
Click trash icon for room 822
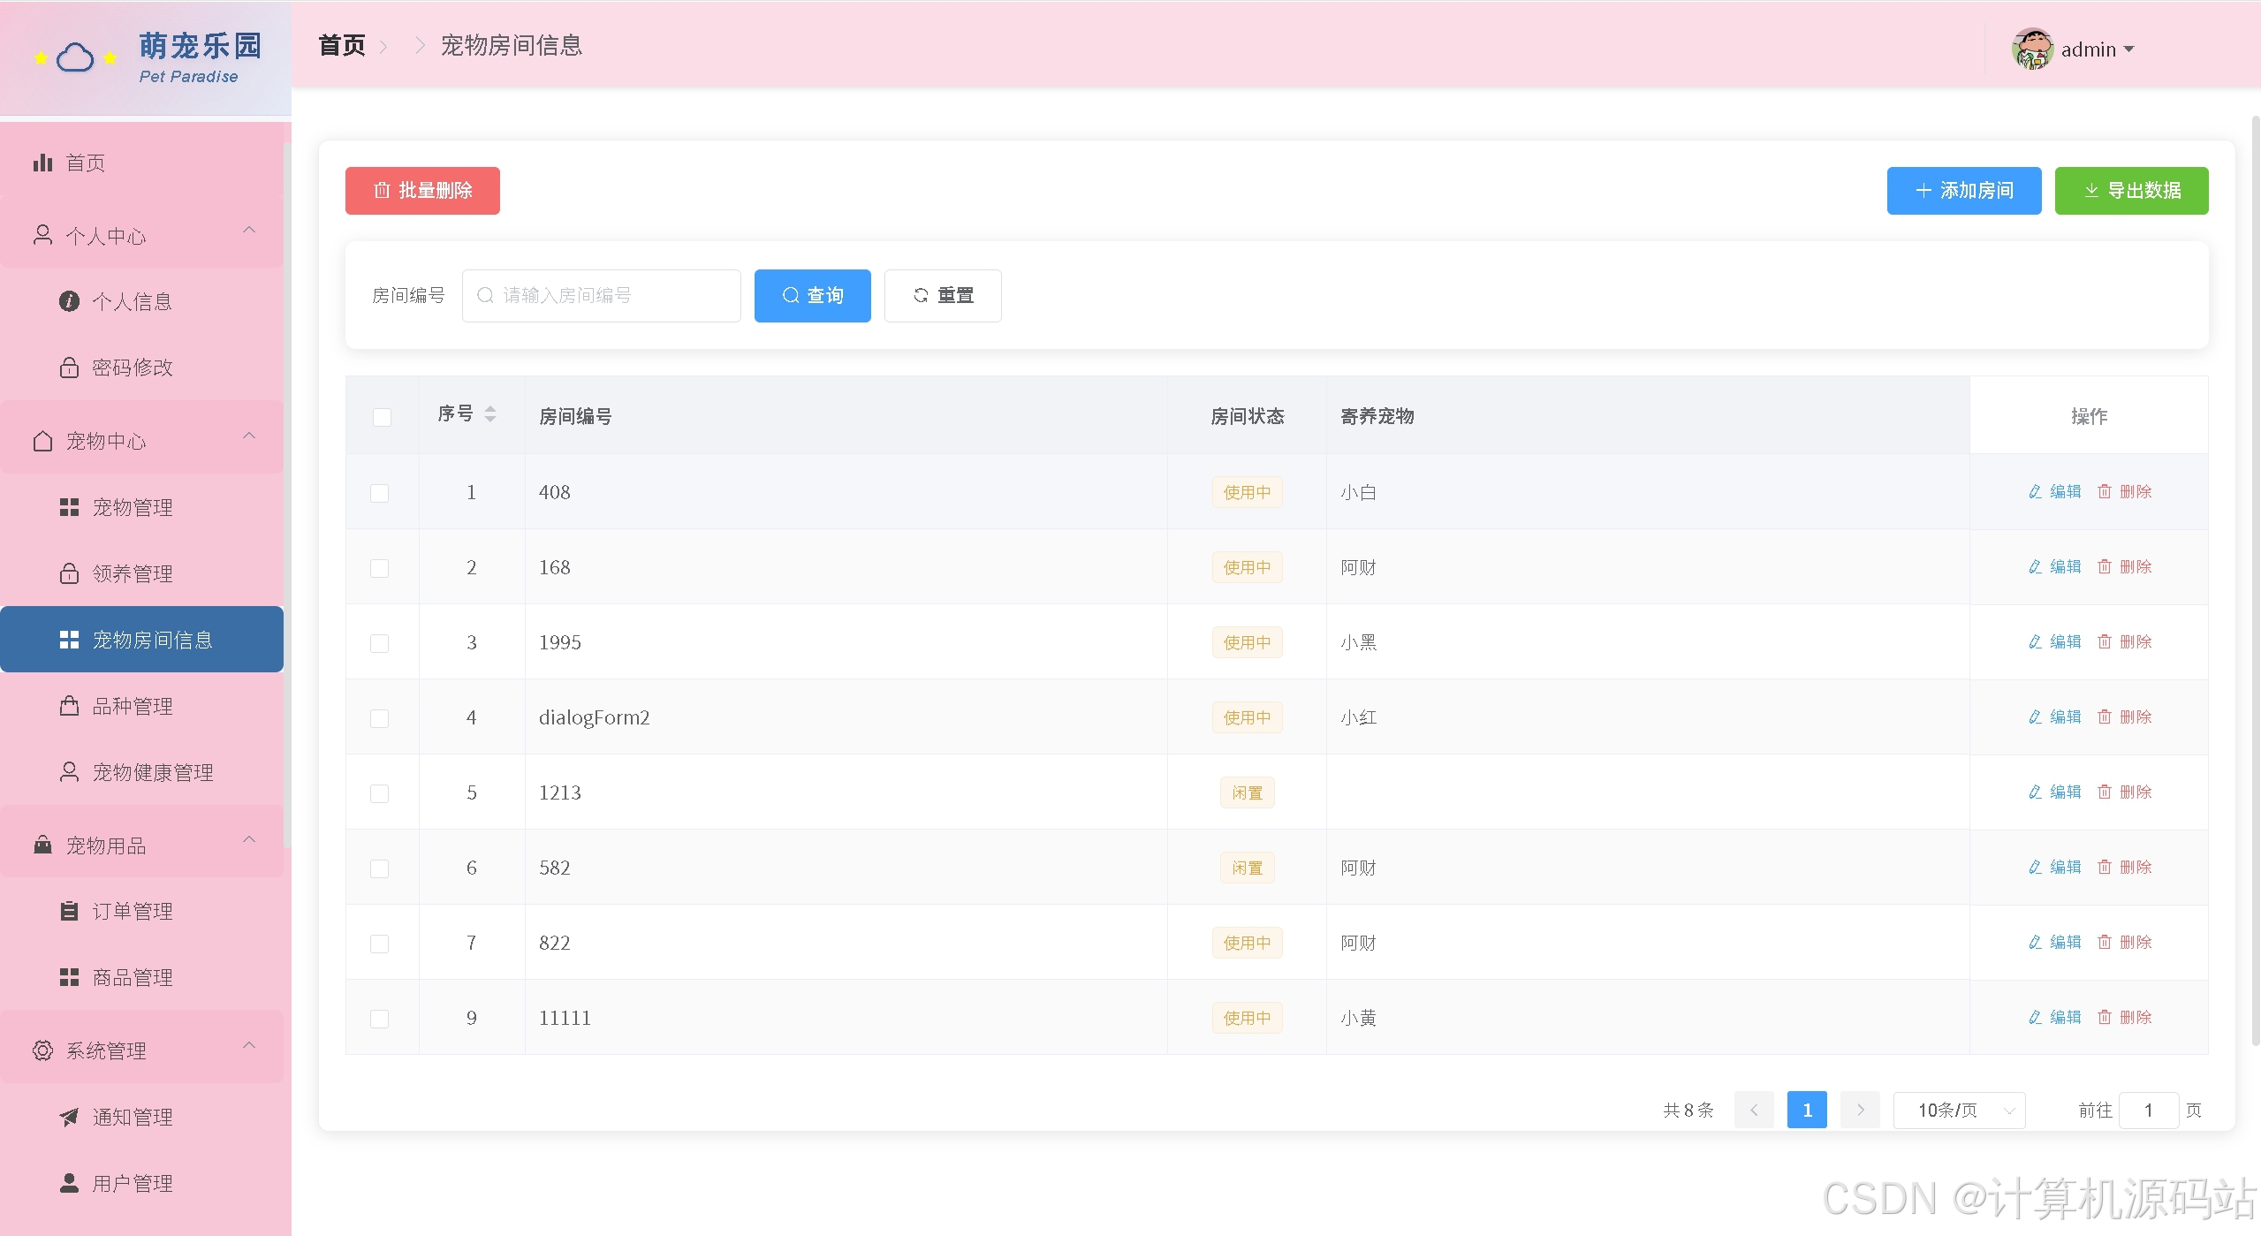coord(2105,942)
